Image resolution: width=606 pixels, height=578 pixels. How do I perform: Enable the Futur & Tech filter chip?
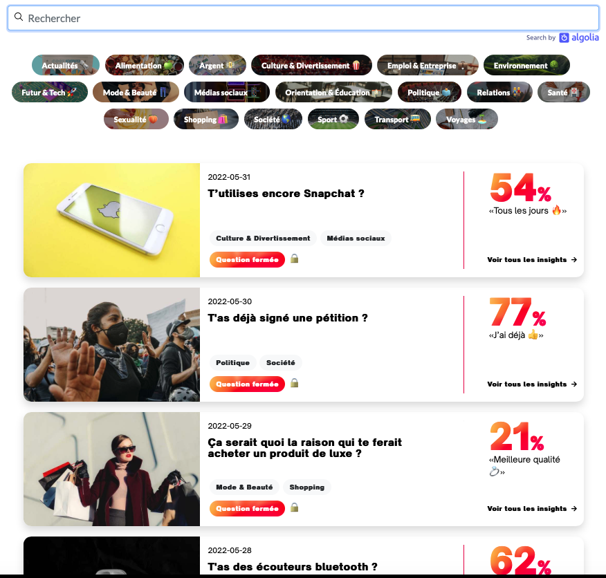(x=50, y=92)
